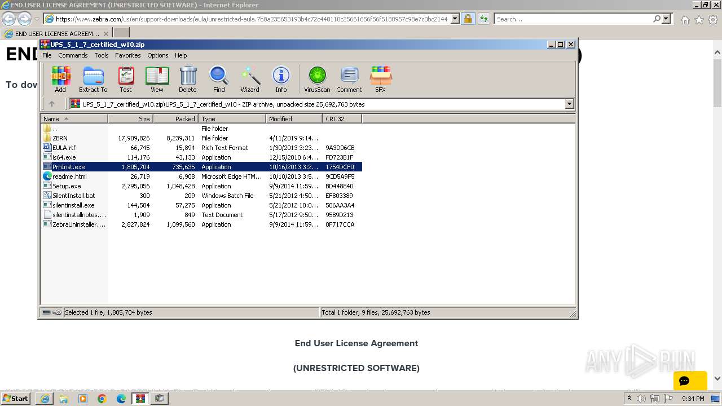Open the Help menu
The width and height of the screenshot is (722, 406).
coord(180,55)
